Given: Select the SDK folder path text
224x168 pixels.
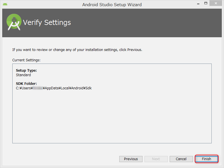Looking at the screenshot, I should click(54, 88).
